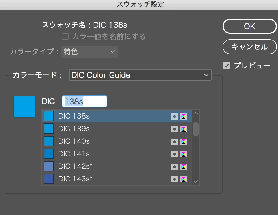
Task: Click the CMYK icon in DIC 139s row
Action: point(184,129)
